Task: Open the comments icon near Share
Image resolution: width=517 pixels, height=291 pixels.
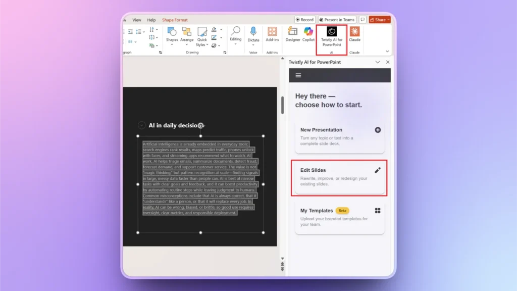Action: (x=363, y=20)
